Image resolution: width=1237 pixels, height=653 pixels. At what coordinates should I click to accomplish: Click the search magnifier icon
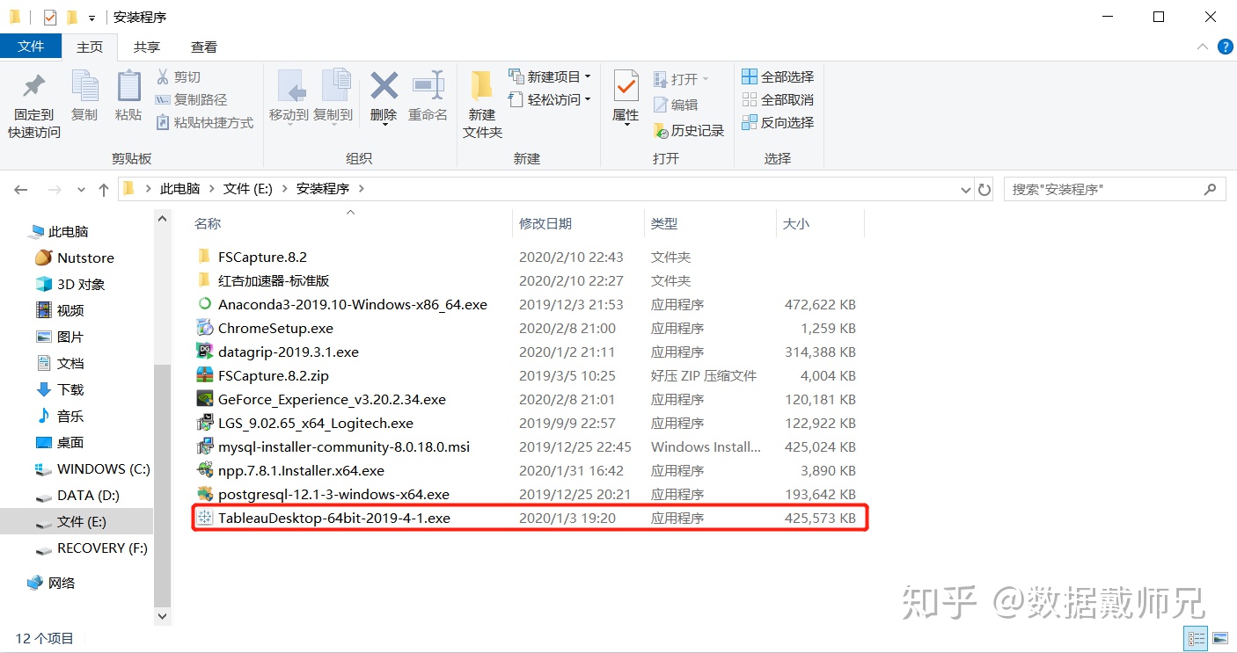click(x=1211, y=189)
